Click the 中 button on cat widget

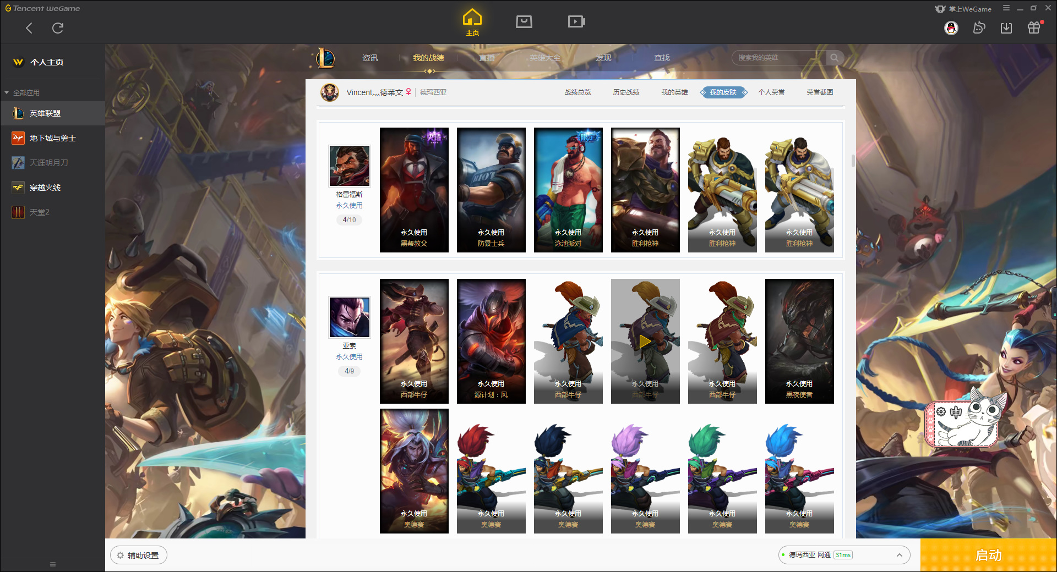956,411
